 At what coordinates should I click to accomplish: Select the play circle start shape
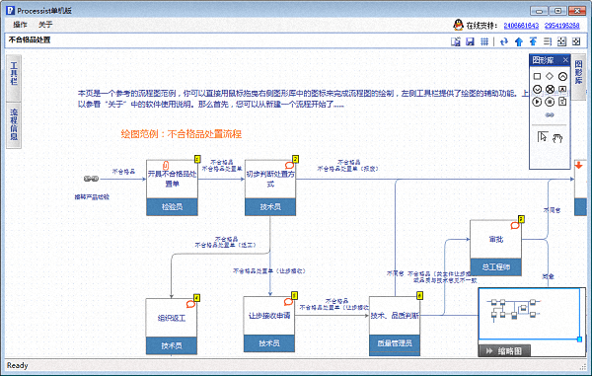coord(537,102)
